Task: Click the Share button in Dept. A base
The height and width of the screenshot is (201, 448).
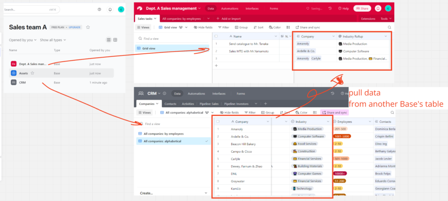Action: click(x=362, y=8)
